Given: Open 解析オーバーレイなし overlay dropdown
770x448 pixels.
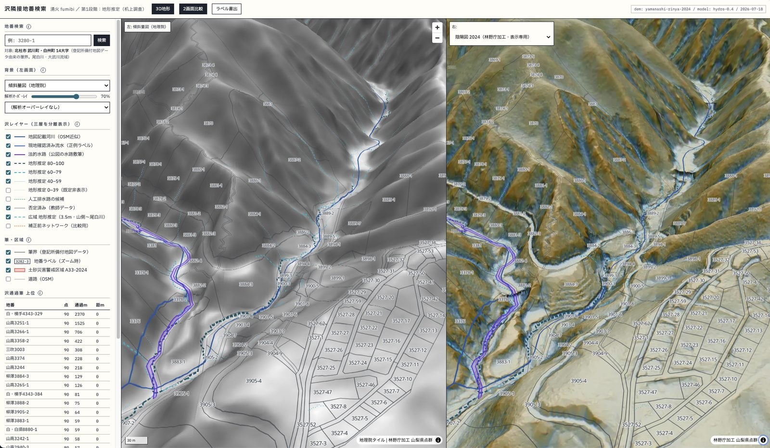Looking at the screenshot, I should tap(57, 107).
